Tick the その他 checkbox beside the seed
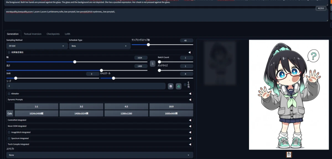 coord(185,84)
